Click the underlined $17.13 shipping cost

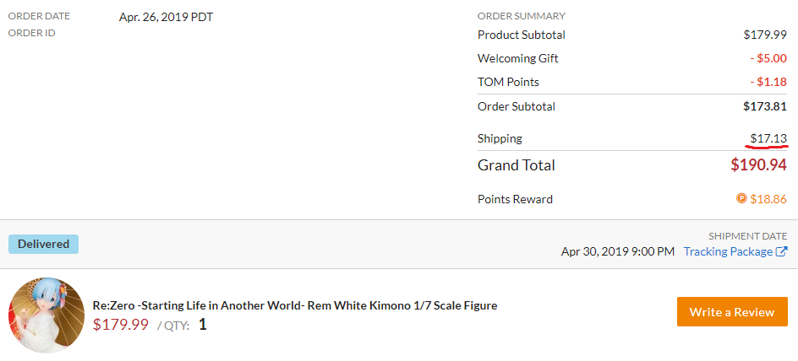[768, 138]
